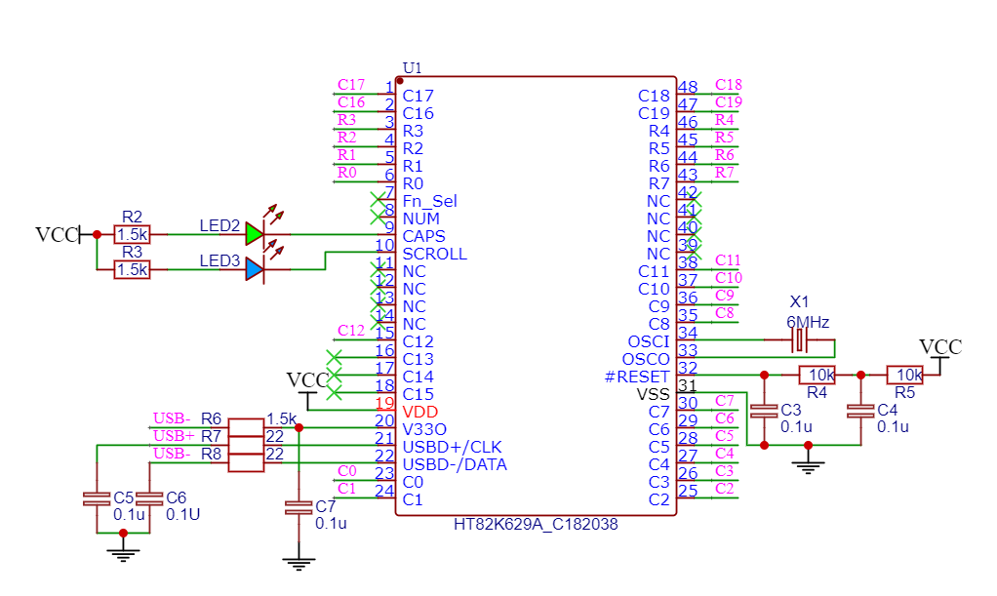This screenshot has height=596, width=997.
Task: Click the R3 1.5k resistor body
Action: (133, 269)
